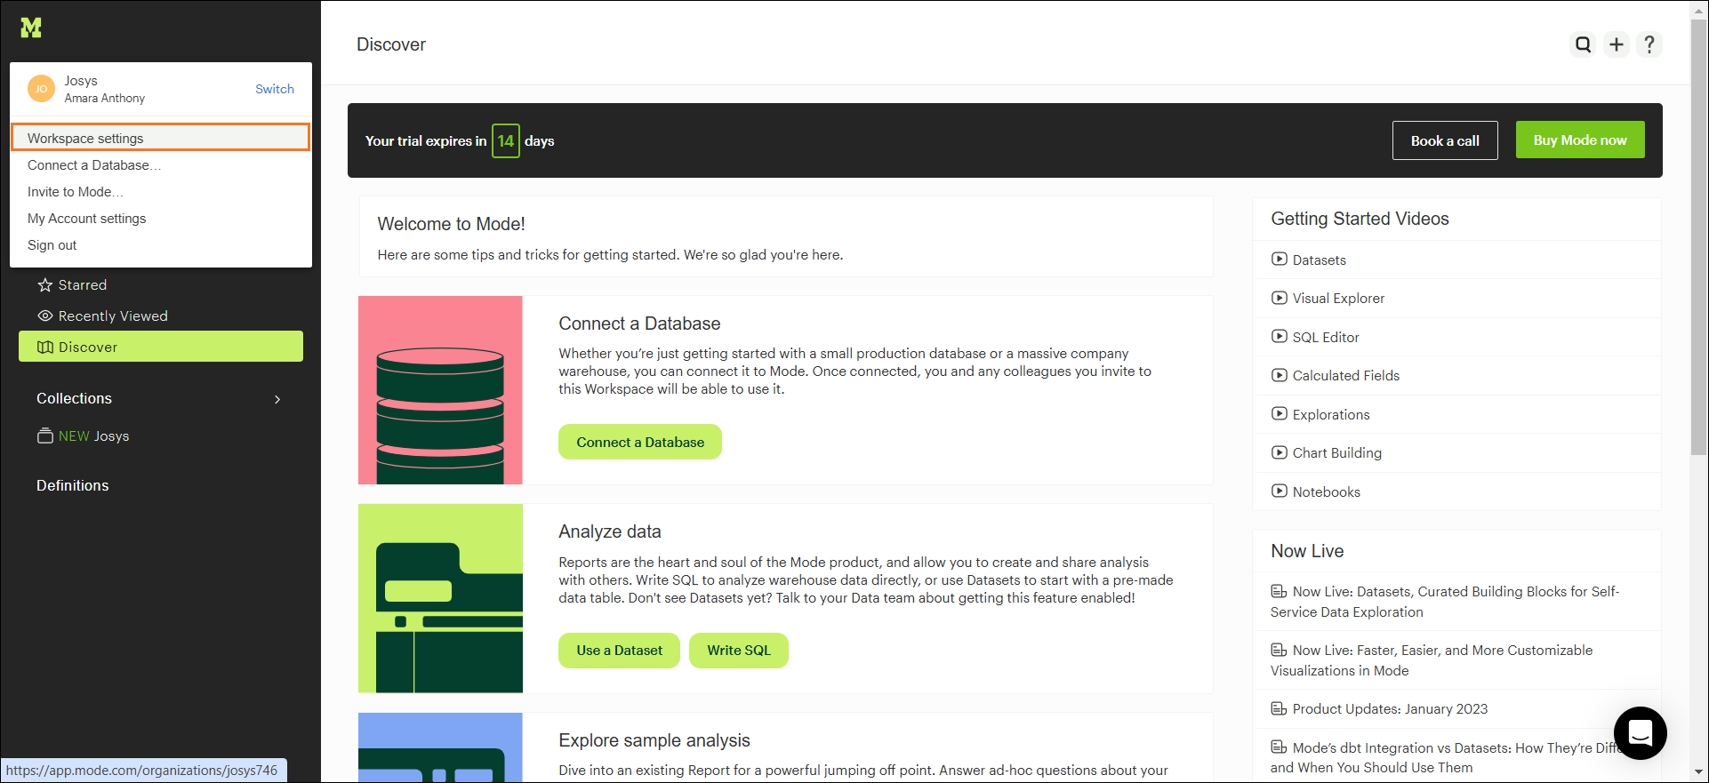The image size is (1709, 783).
Task: Open the help question mark icon
Action: click(1649, 44)
